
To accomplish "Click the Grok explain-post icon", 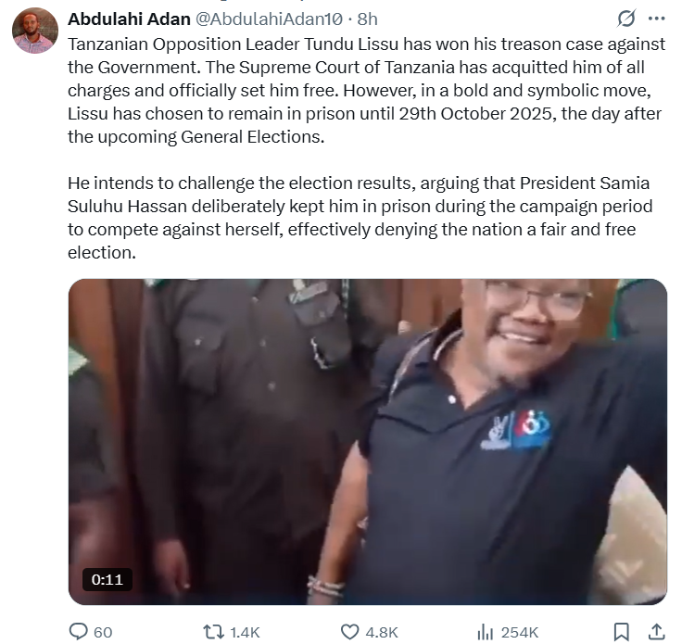I will tap(625, 19).
